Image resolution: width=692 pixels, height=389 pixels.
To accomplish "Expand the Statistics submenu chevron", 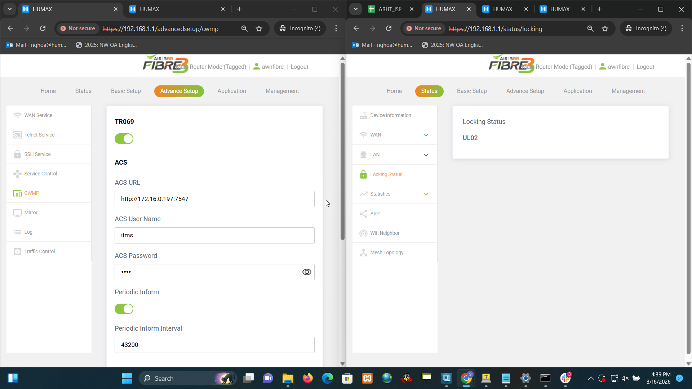I will pyautogui.click(x=426, y=194).
